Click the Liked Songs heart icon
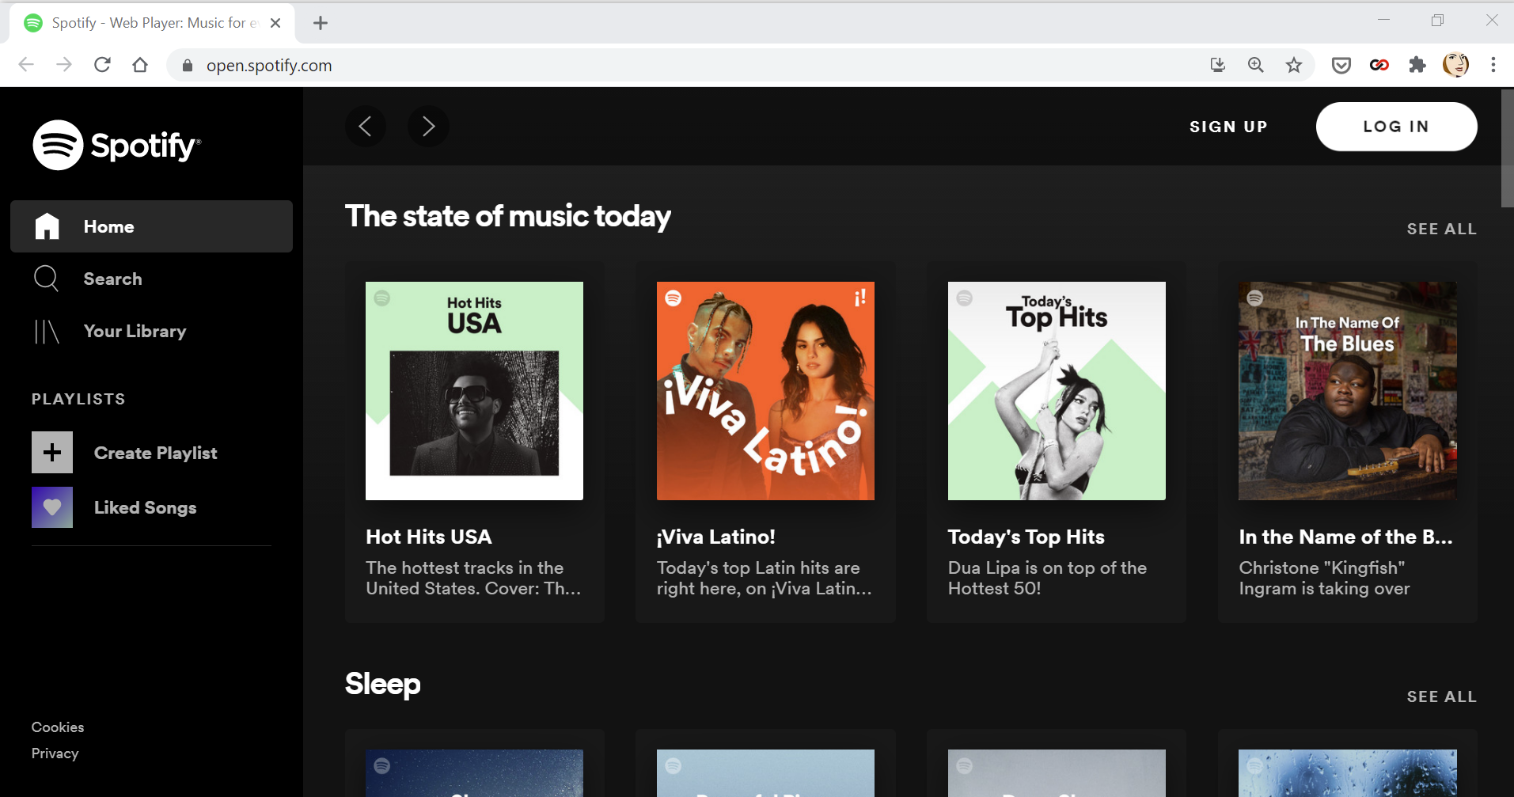This screenshot has width=1514, height=797. (x=52, y=507)
